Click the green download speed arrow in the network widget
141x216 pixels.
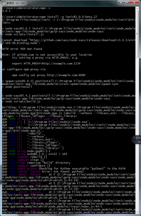click(135, 142)
